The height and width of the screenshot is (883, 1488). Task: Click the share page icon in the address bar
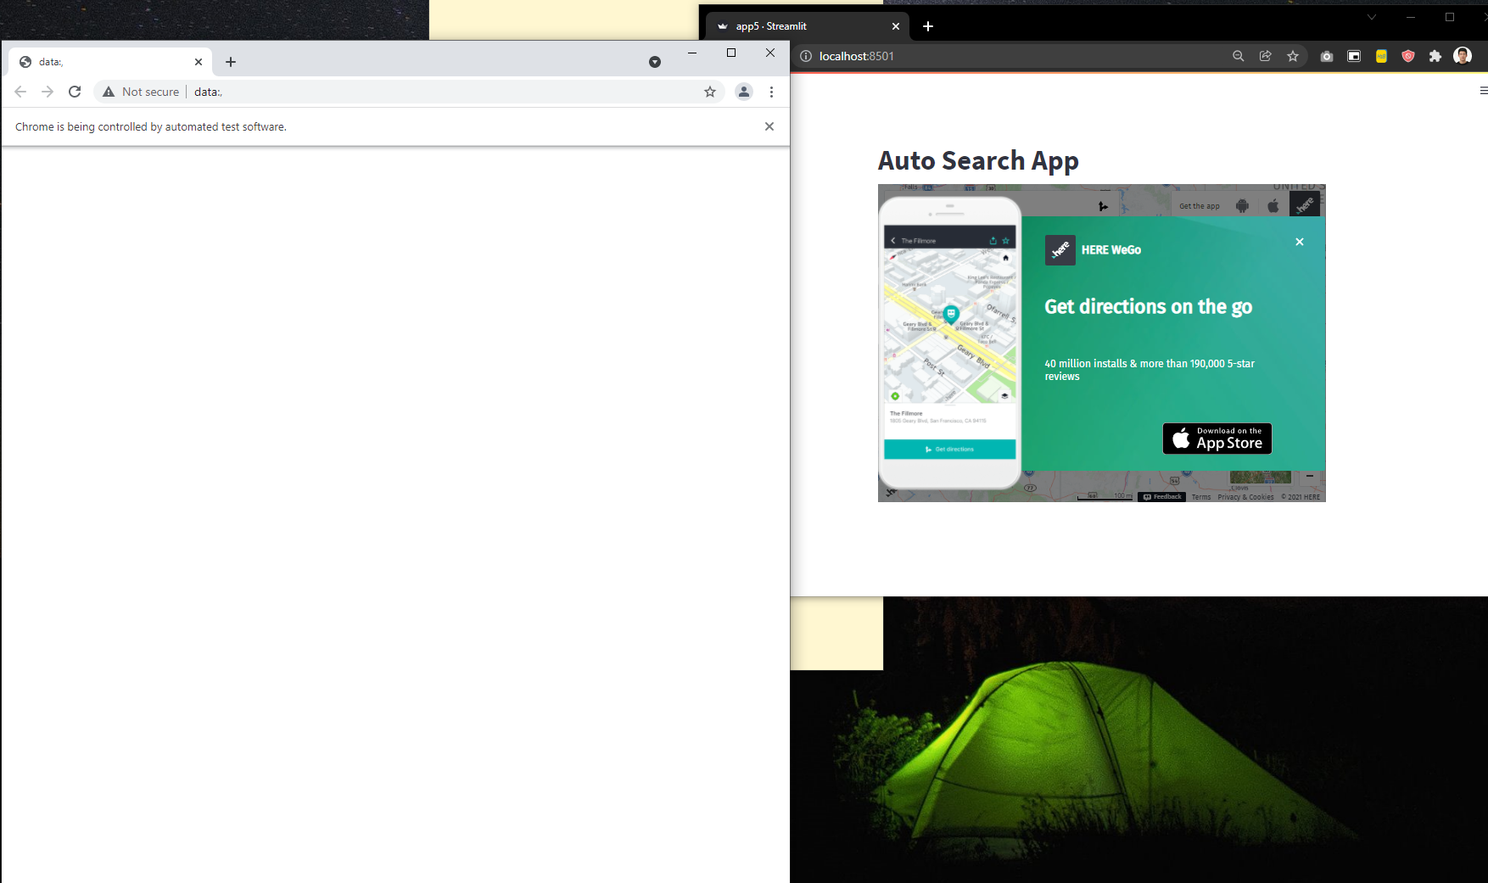(x=1266, y=56)
